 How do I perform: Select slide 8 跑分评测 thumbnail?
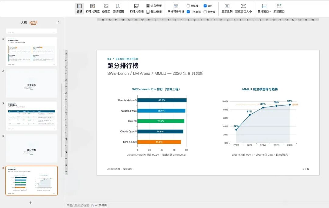click(32, 148)
